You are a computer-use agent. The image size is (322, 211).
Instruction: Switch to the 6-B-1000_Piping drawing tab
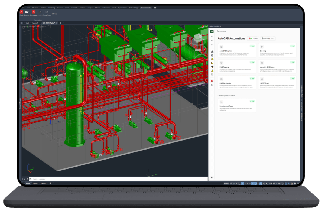click(49, 23)
